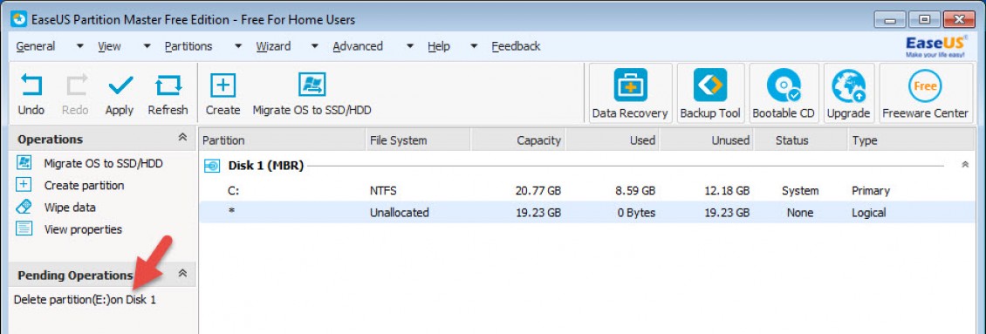Screen dimensions: 986x334
Task: Choose Wipe data in the Operations panel
Action: 70,208
